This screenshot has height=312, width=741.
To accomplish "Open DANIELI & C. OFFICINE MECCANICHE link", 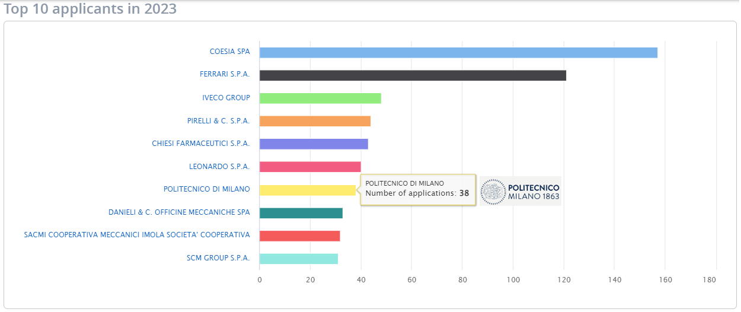I will 179,212.
